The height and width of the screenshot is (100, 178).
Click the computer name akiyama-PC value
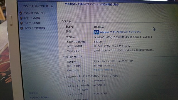click(100, 81)
